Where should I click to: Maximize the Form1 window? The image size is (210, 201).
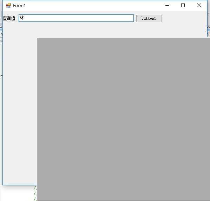coord(183,5)
